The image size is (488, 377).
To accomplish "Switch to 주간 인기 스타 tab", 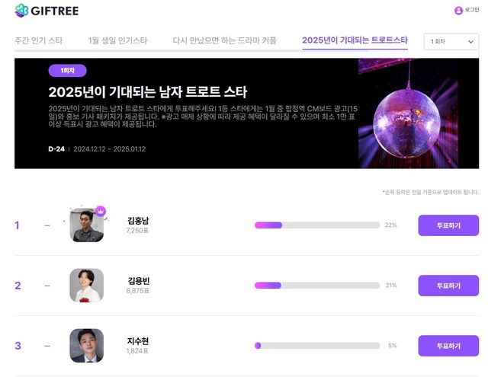I will (x=39, y=40).
